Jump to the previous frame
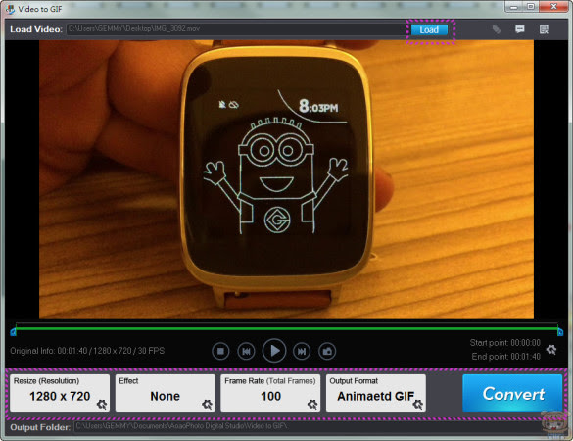Image resolution: width=573 pixels, height=441 pixels. click(246, 352)
